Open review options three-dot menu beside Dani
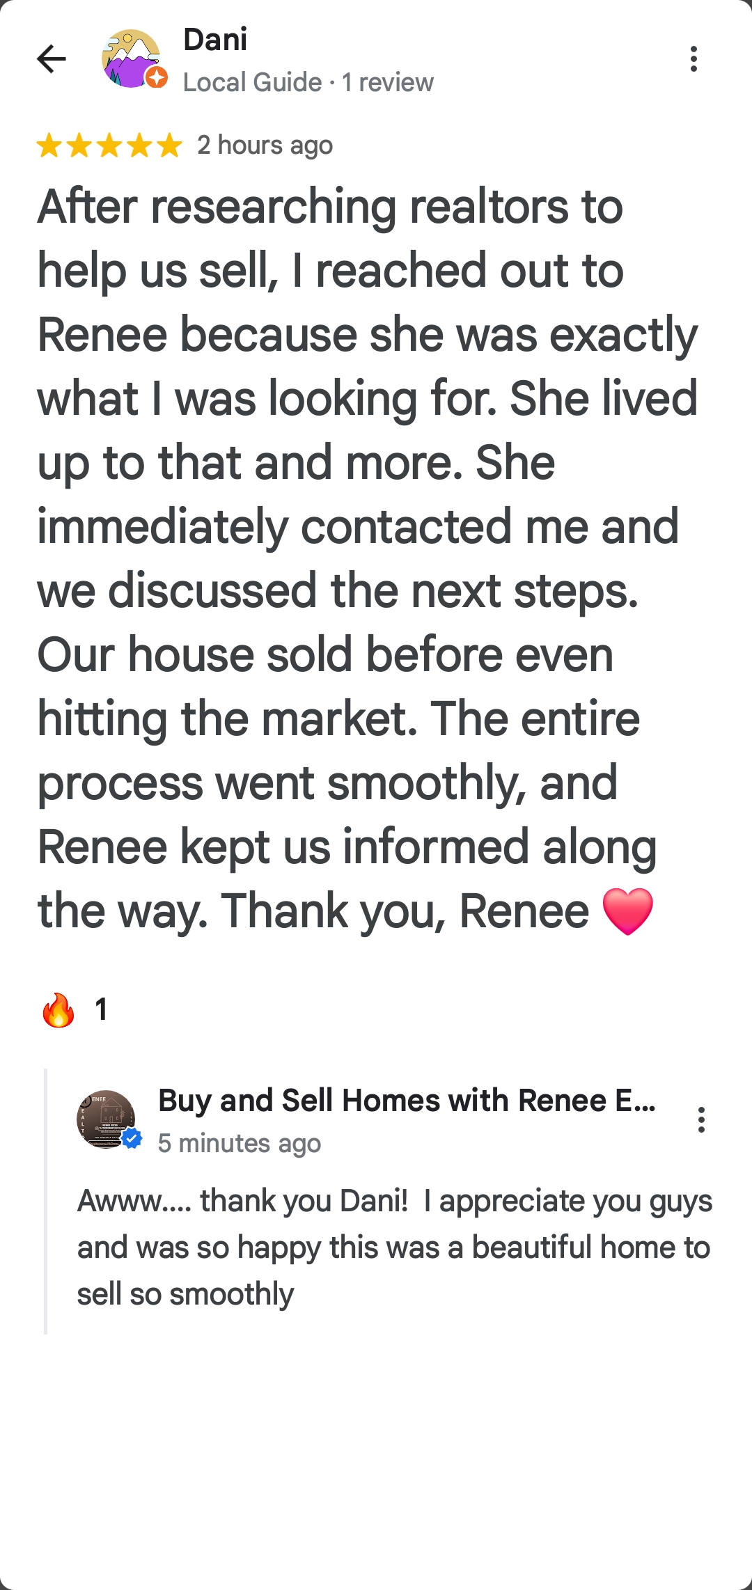752x1590 pixels. 694,59
